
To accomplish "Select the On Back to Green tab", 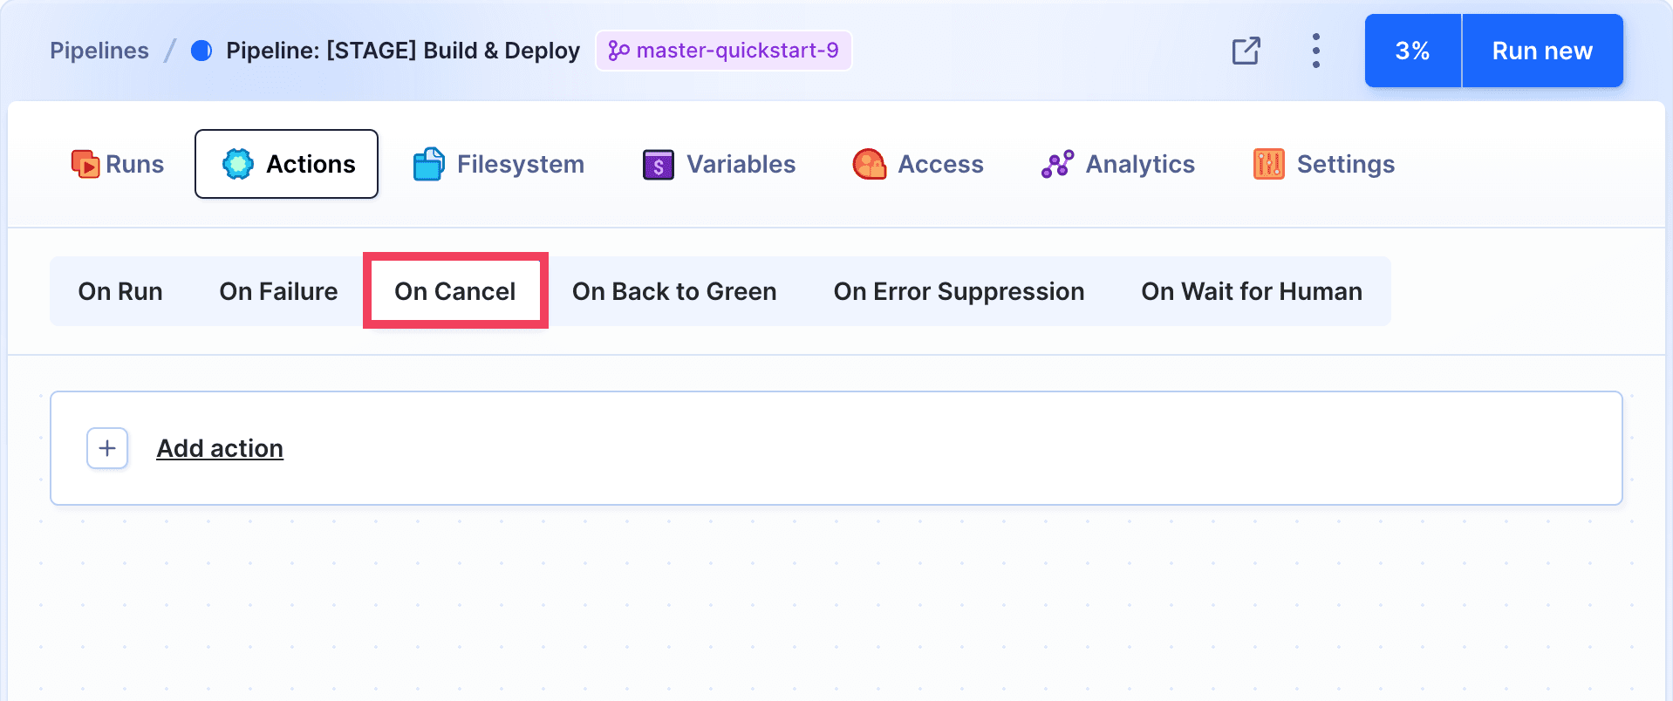I will pos(674,291).
